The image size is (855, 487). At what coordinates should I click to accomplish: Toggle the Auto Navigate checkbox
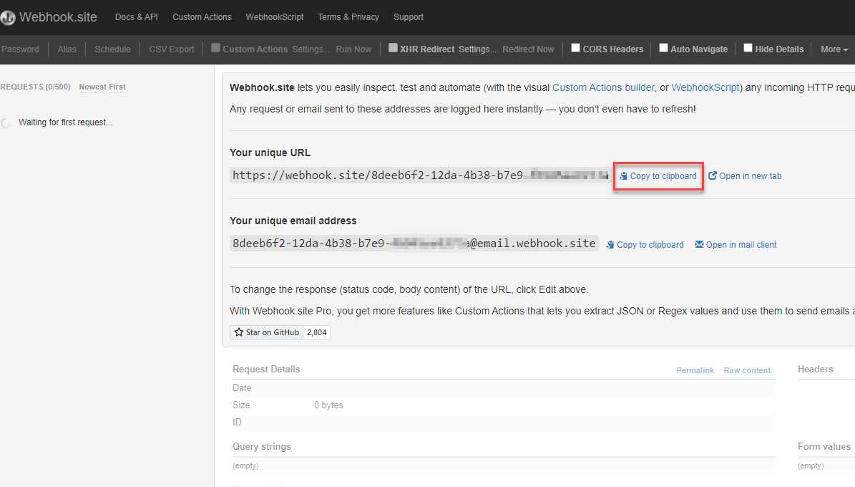[x=663, y=48]
